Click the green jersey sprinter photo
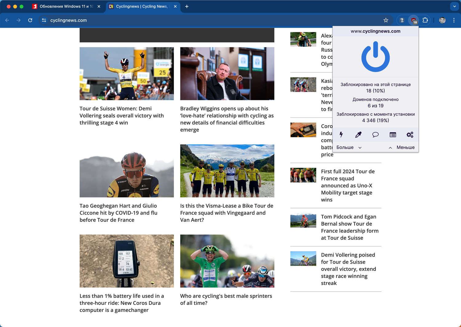Image resolution: width=461 pixels, height=327 pixels. (x=227, y=261)
